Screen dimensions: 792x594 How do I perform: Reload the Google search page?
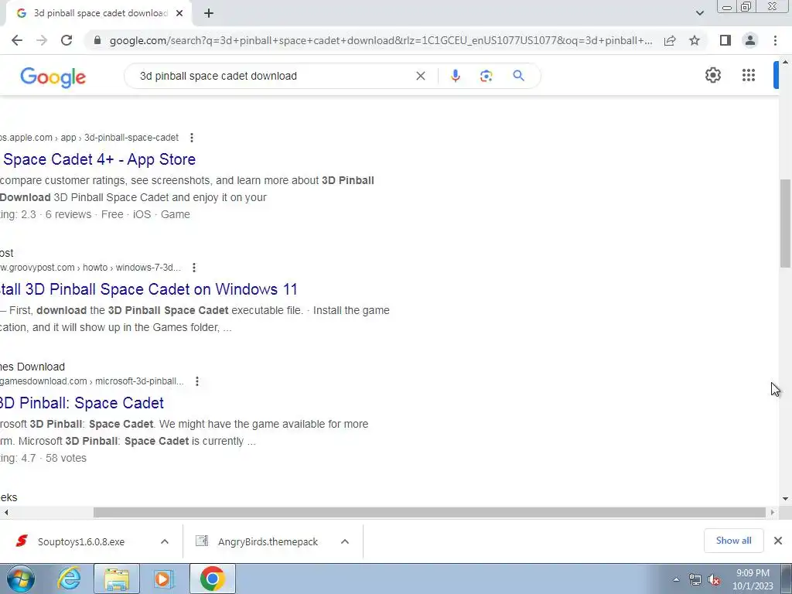[x=67, y=40]
